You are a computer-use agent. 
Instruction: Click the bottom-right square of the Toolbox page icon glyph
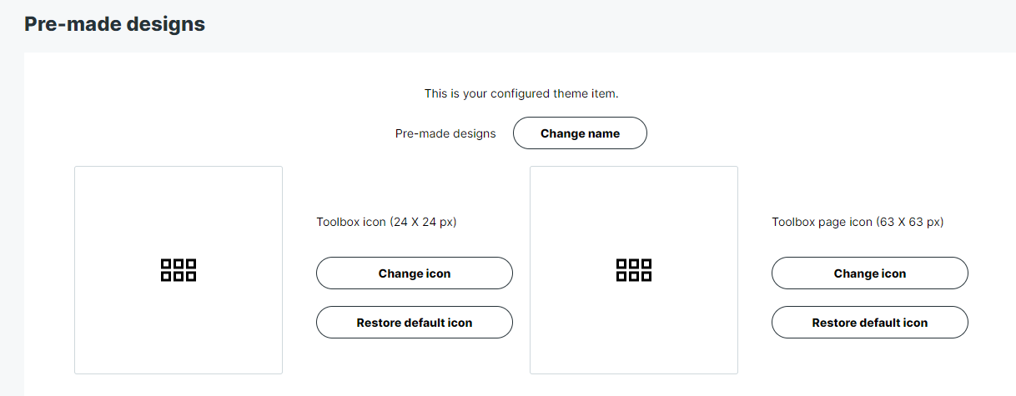646,276
